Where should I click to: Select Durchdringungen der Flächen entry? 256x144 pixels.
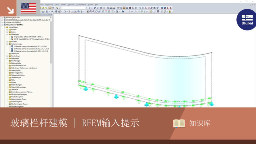22,92
